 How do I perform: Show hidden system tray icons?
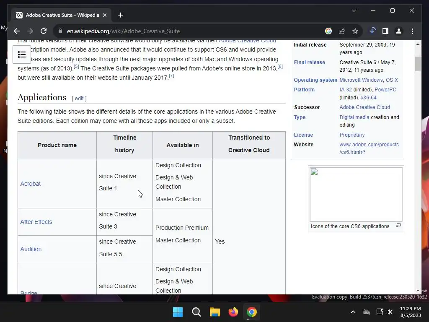(353, 312)
